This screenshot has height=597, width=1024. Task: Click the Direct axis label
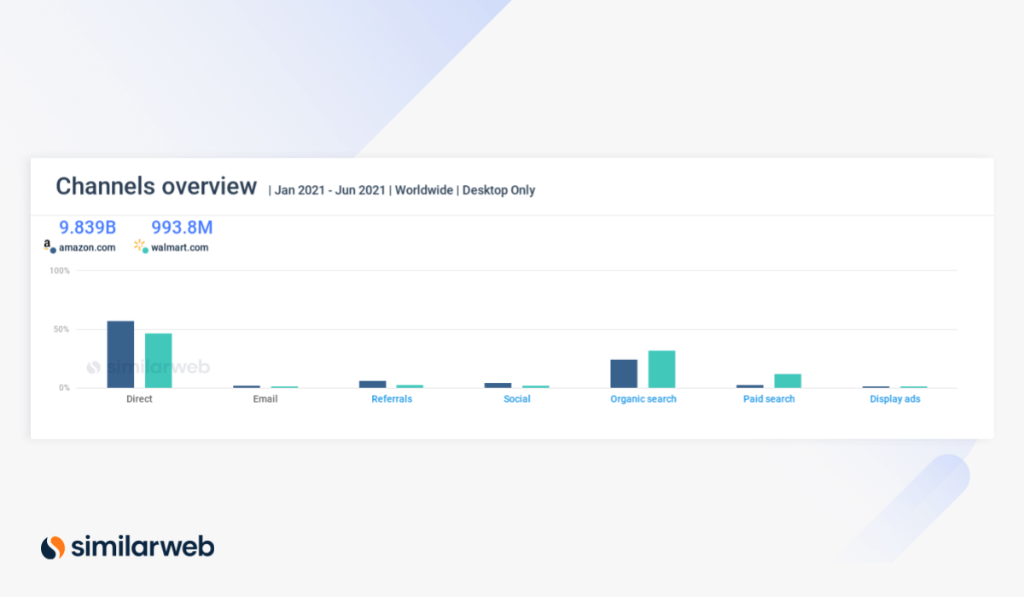click(139, 399)
